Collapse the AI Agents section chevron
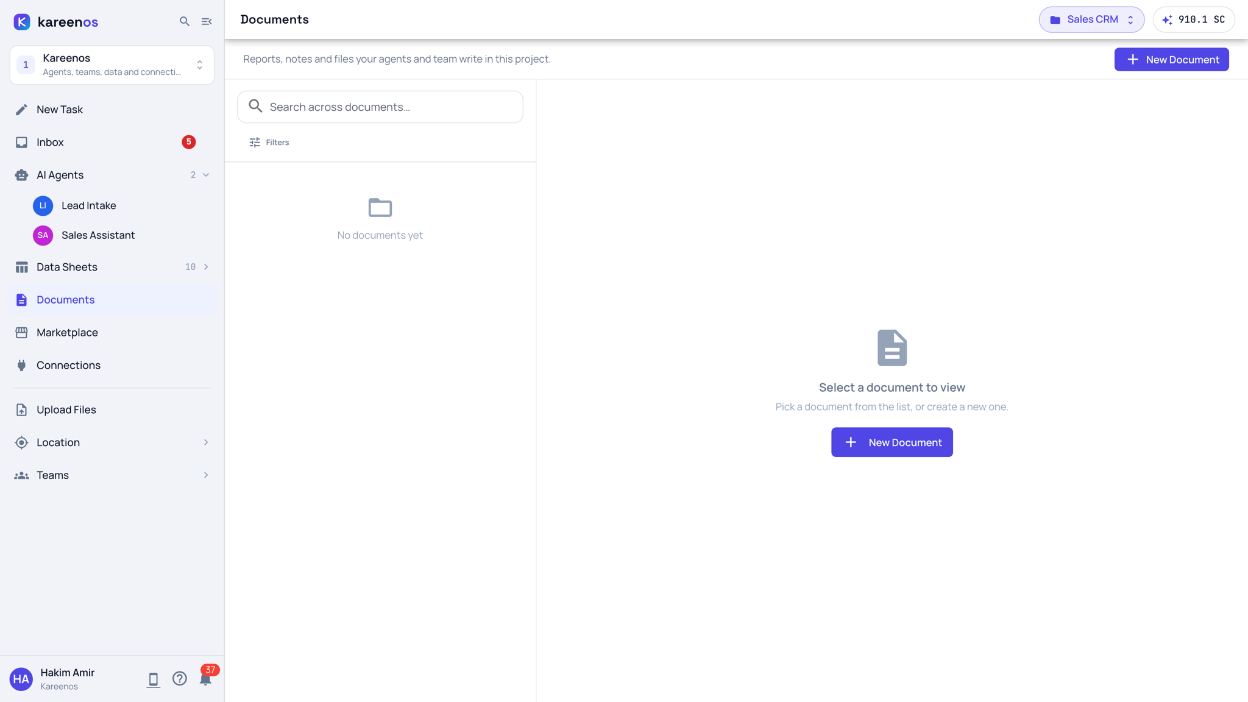 click(206, 175)
